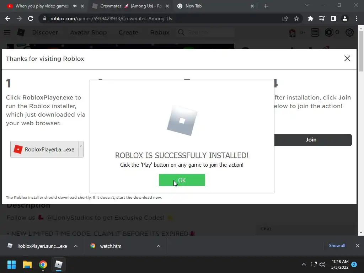Open the Robux menu item

coord(160,32)
